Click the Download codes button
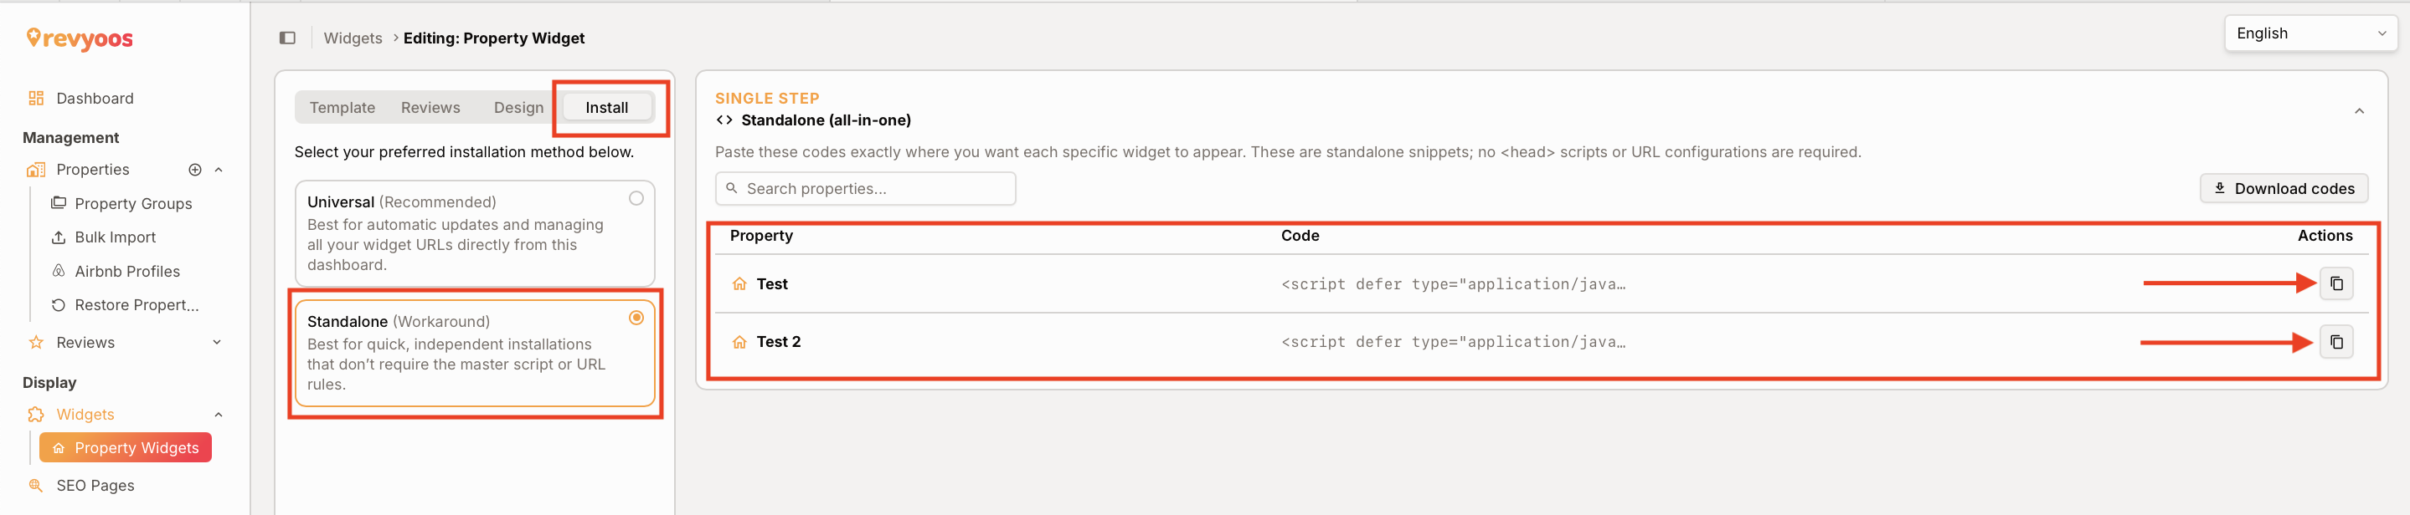The width and height of the screenshot is (2410, 515). [x=2284, y=189]
